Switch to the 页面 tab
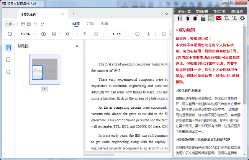Viewport: 249px width, 160px height. tap(104, 24)
